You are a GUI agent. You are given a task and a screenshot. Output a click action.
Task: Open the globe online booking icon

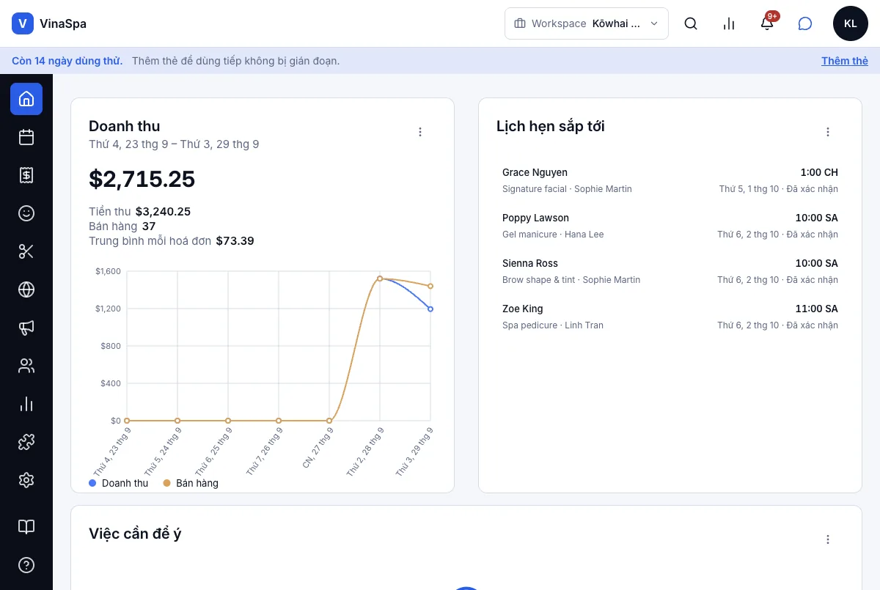click(26, 290)
